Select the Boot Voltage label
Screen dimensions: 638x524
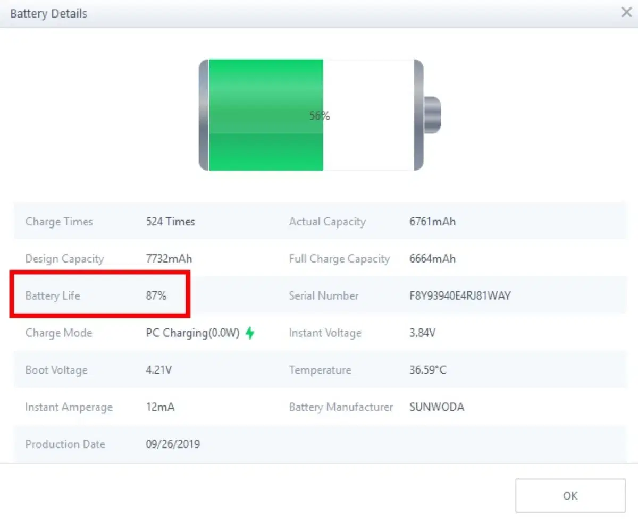56,370
